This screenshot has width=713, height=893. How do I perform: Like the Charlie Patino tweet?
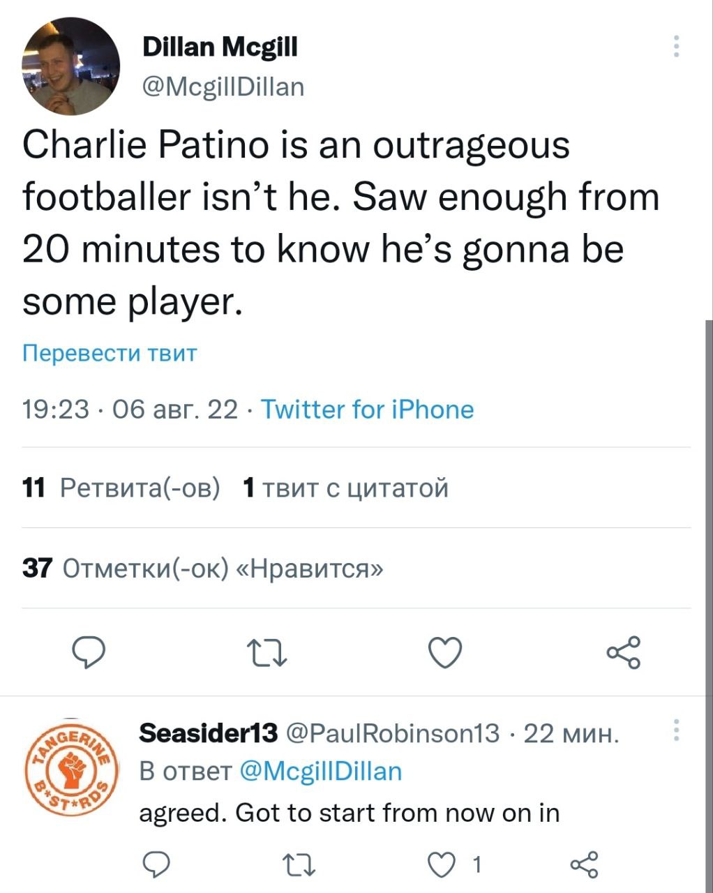coord(444,653)
